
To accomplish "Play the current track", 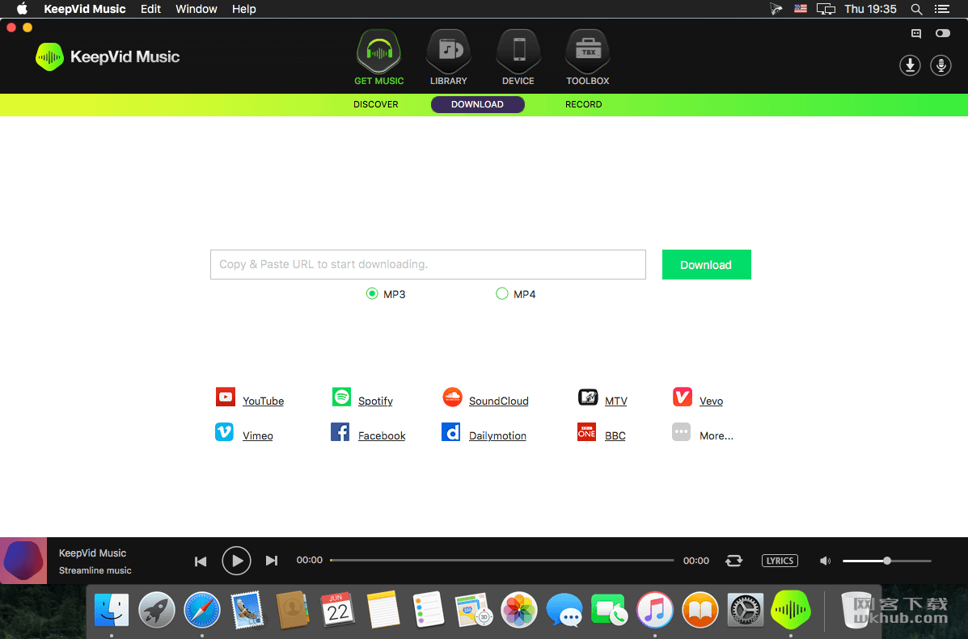I will pyautogui.click(x=236, y=561).
